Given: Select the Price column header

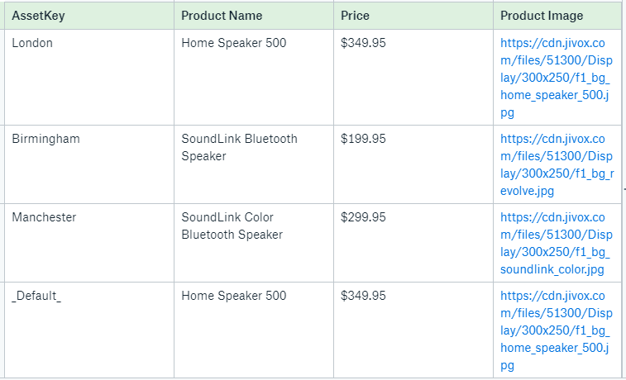Looking at the screenshot, I should pos(413,16).
